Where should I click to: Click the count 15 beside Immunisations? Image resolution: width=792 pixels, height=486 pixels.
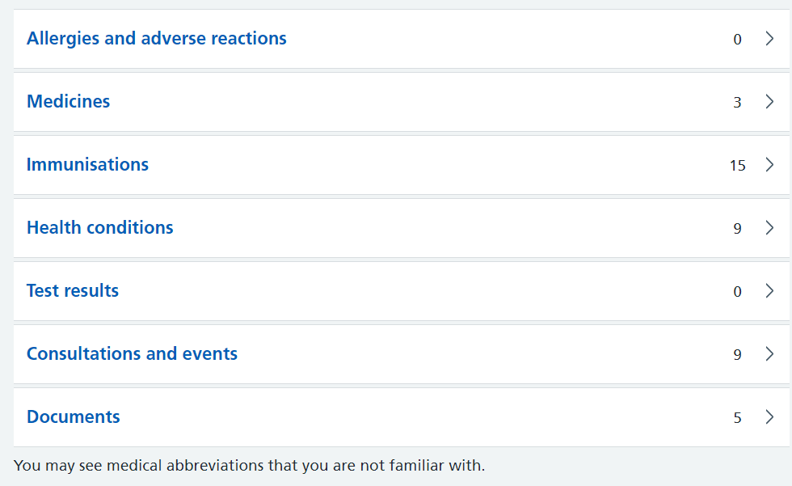tap(737, 166)
